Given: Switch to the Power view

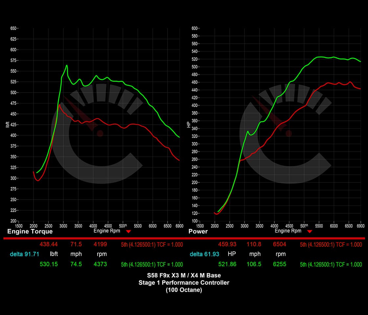Looking at the screenshot, I should (x=197, y=231).
